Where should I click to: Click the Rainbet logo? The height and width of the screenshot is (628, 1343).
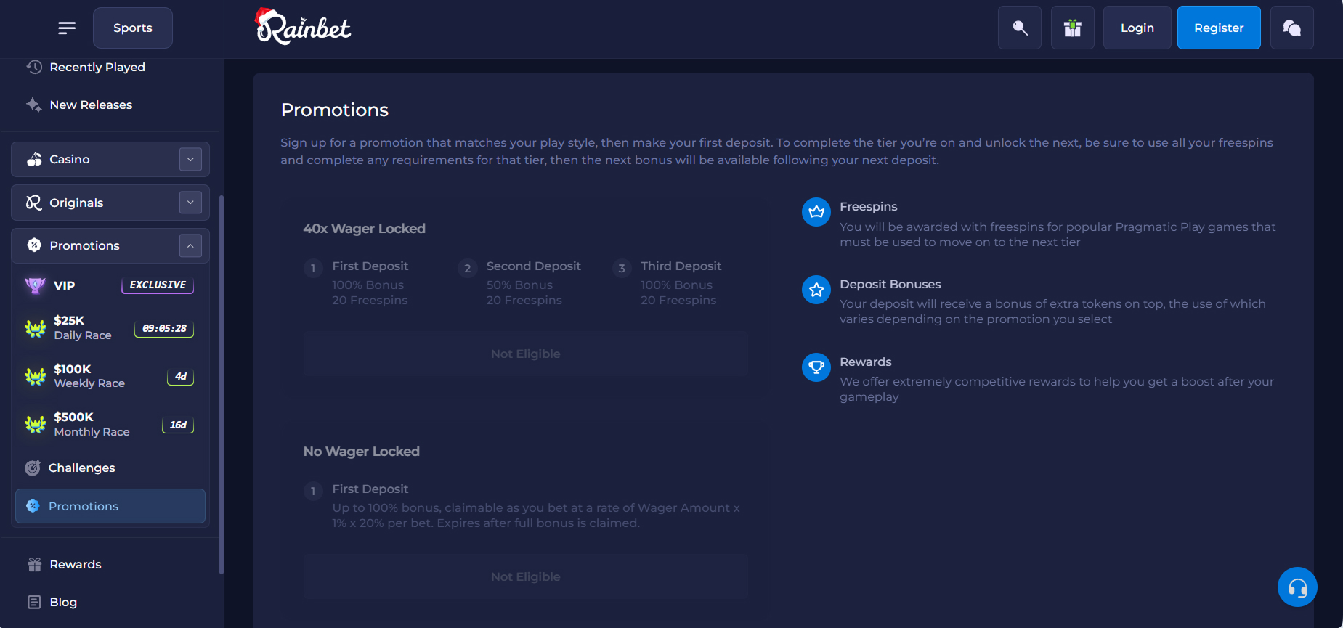coord(303,28)
